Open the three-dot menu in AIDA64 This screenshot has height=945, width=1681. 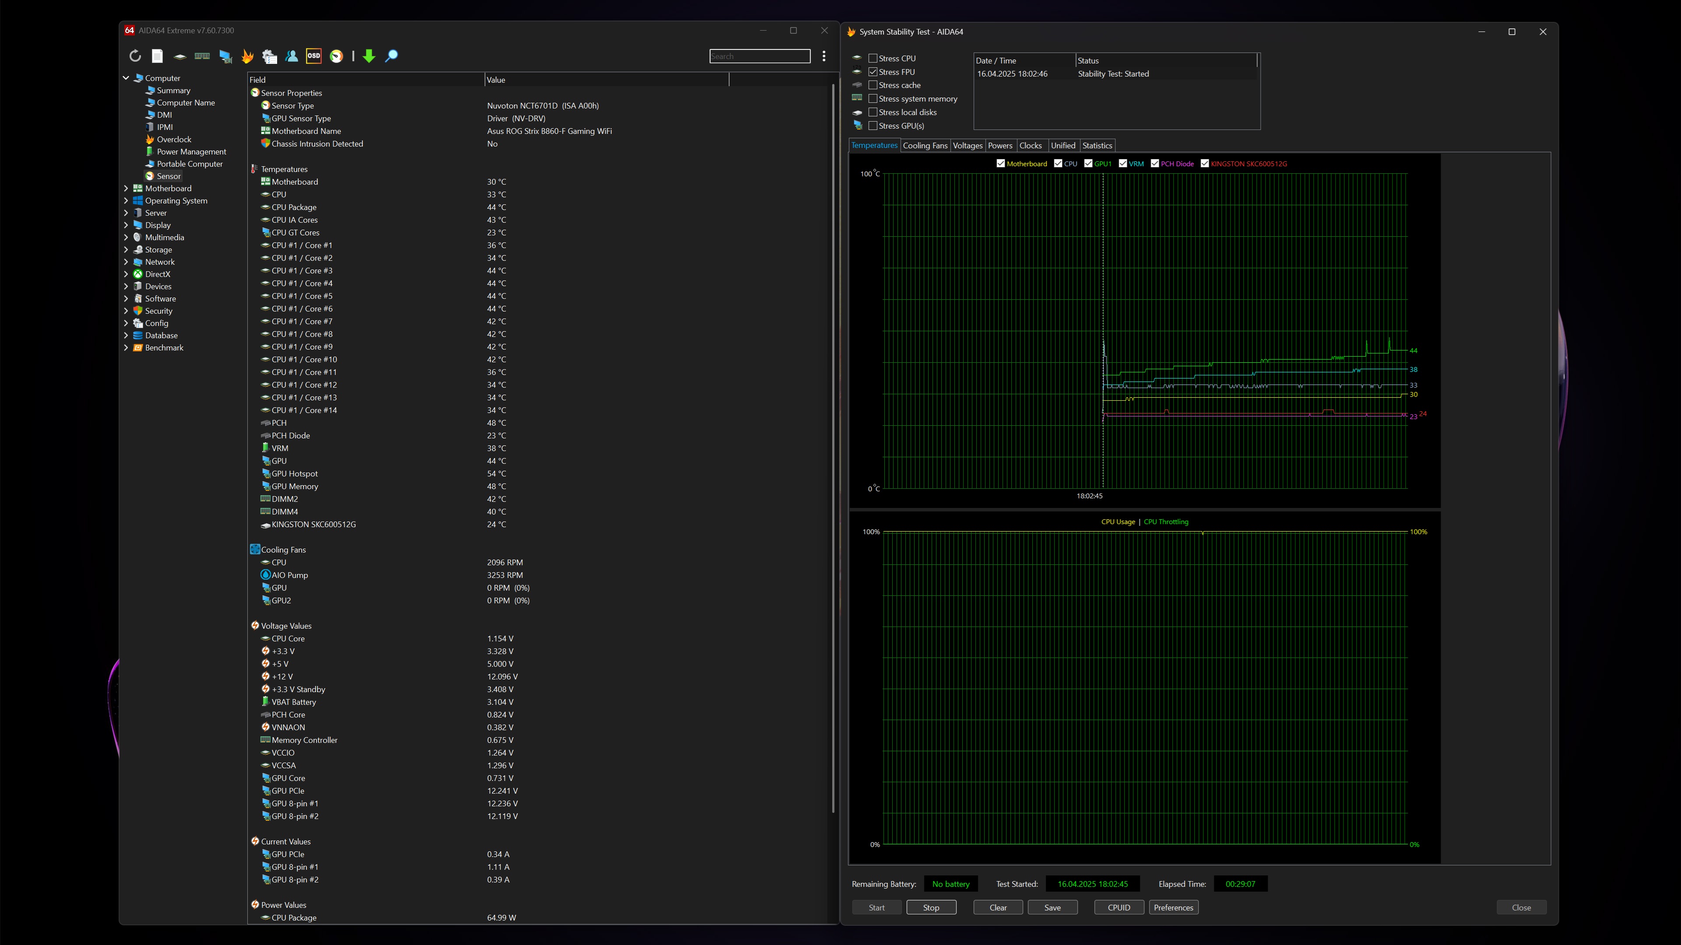[824, 56]
